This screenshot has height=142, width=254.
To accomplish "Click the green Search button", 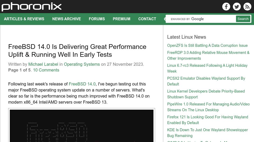I will coord(243,19).
